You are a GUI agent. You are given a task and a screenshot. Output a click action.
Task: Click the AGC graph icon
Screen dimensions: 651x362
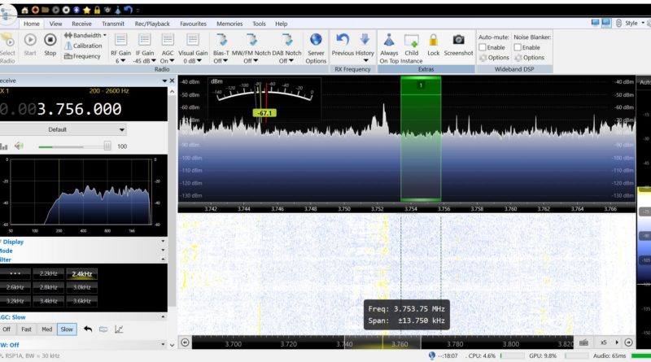click(x=119, y=329)
